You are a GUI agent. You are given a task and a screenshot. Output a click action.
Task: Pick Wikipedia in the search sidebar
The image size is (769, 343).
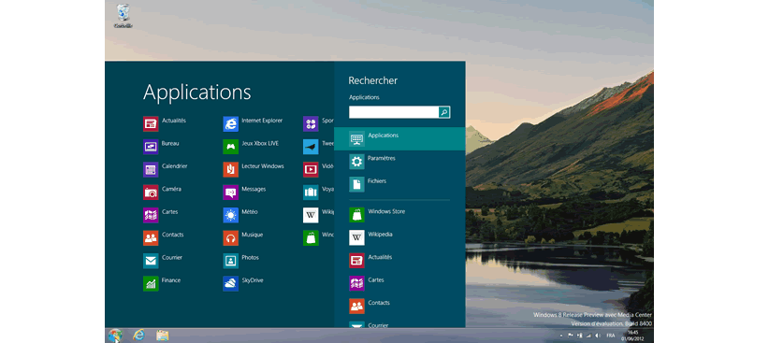(x=399, y=237)
